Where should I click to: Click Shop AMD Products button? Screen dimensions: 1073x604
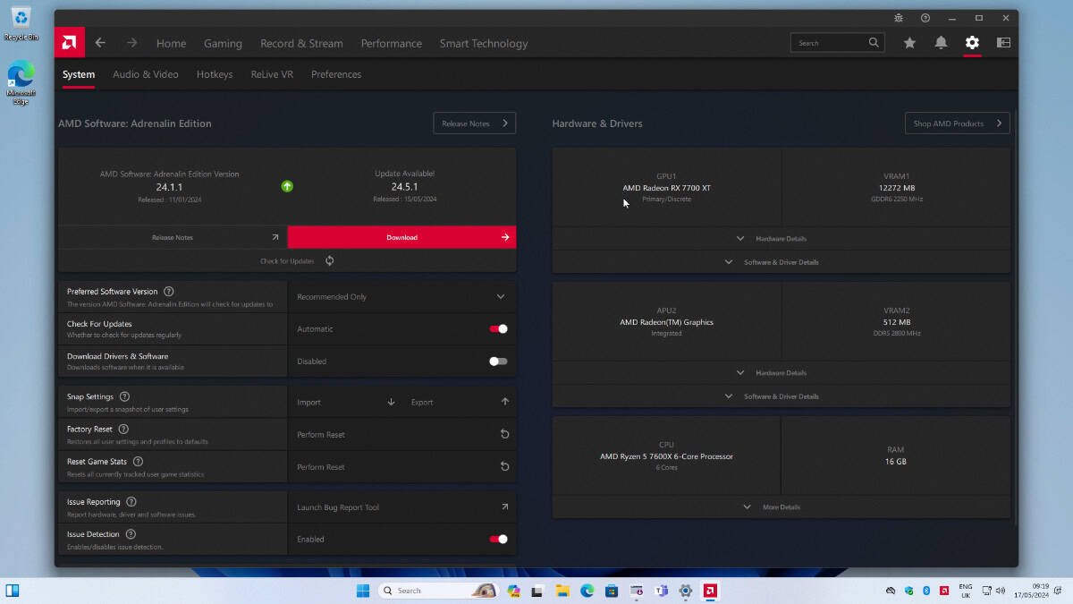pos(958,123)
